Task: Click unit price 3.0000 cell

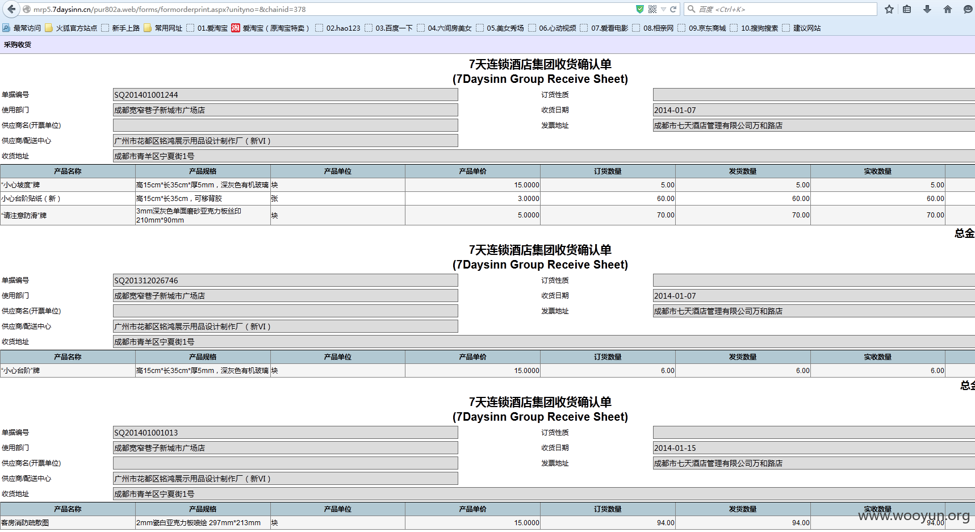Action: click(472, 199)
